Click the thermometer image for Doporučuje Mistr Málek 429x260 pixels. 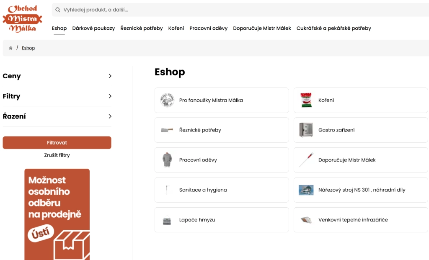[306, 160]
